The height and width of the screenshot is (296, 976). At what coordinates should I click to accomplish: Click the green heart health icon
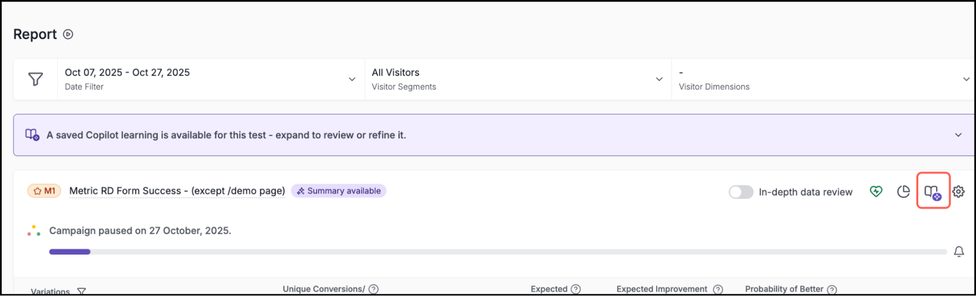tap(876, 191)
